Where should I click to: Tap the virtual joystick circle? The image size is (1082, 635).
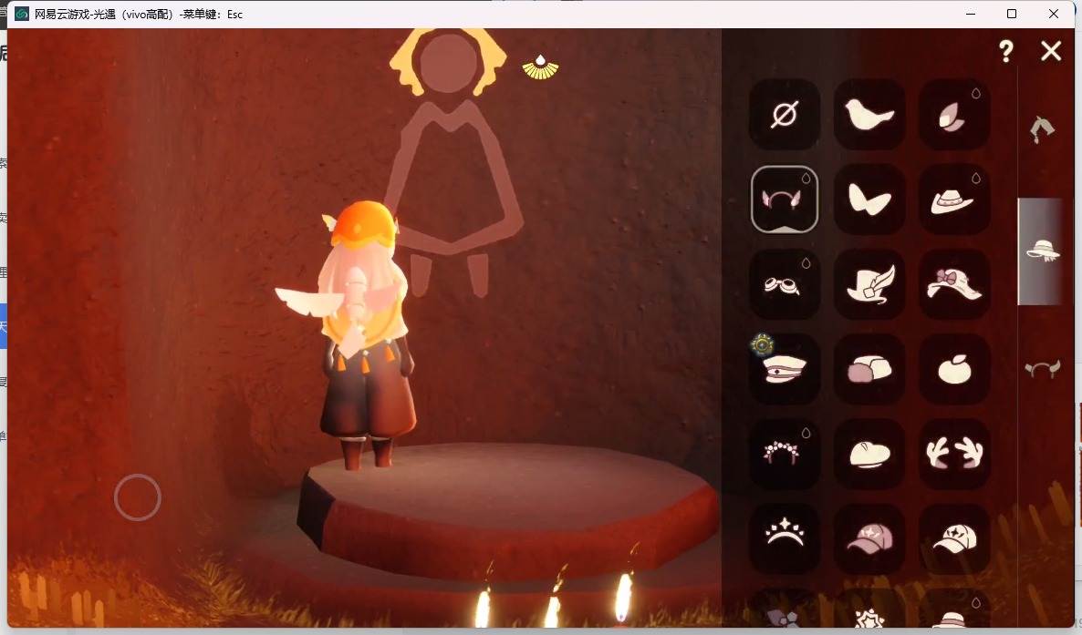tap(138, 497)
